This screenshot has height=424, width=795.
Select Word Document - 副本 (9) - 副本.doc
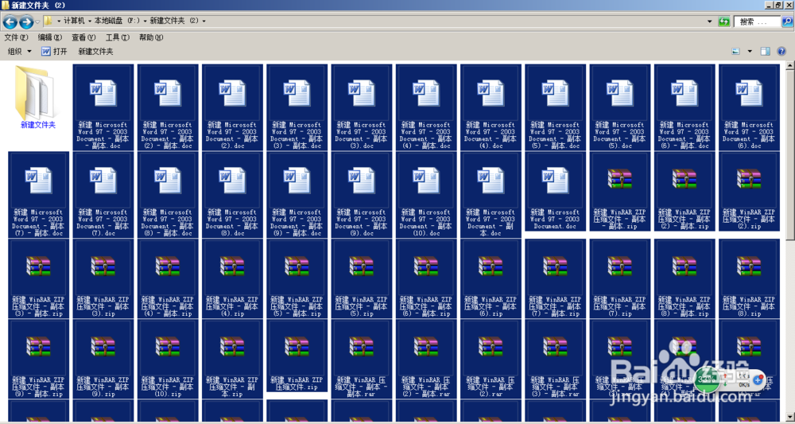[297, 195]
